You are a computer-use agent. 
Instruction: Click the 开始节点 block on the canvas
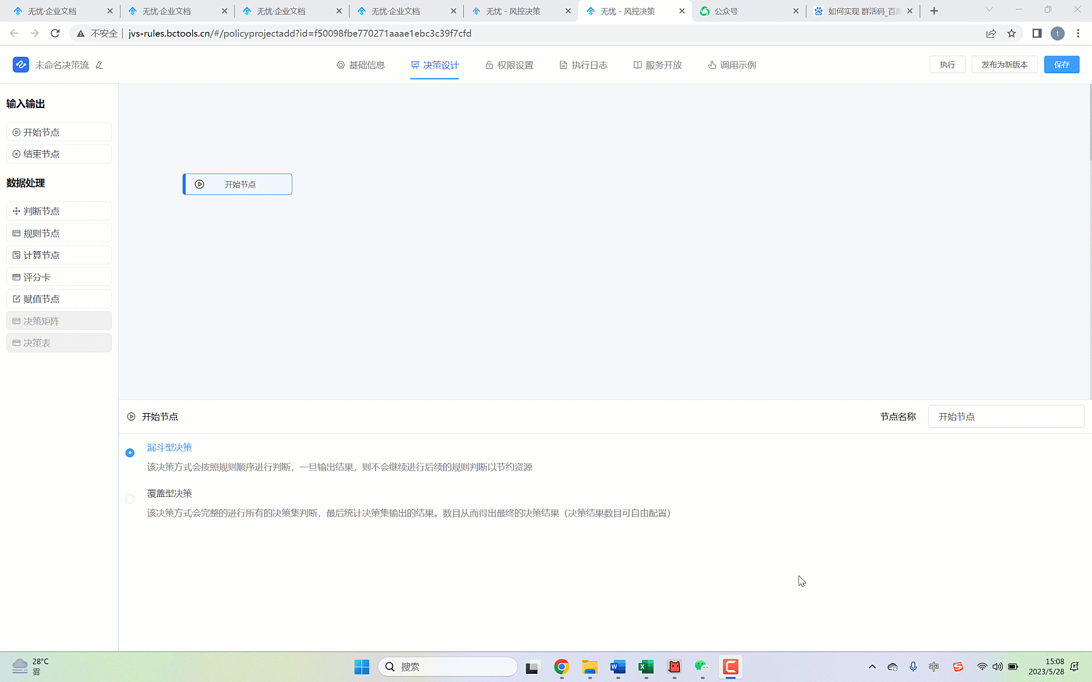click(x=238, y=184)
